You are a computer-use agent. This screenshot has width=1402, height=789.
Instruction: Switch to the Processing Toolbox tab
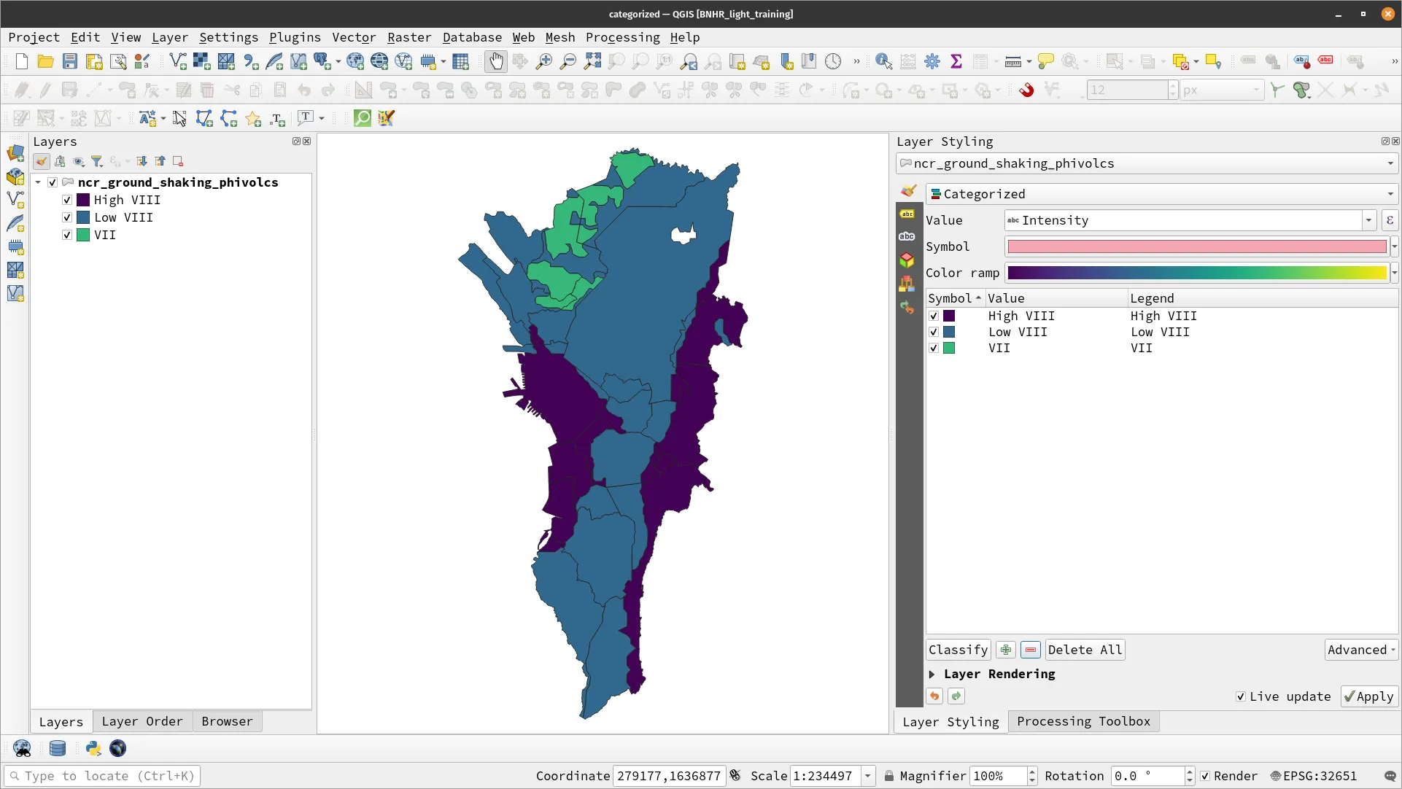tap(1083, 721)
